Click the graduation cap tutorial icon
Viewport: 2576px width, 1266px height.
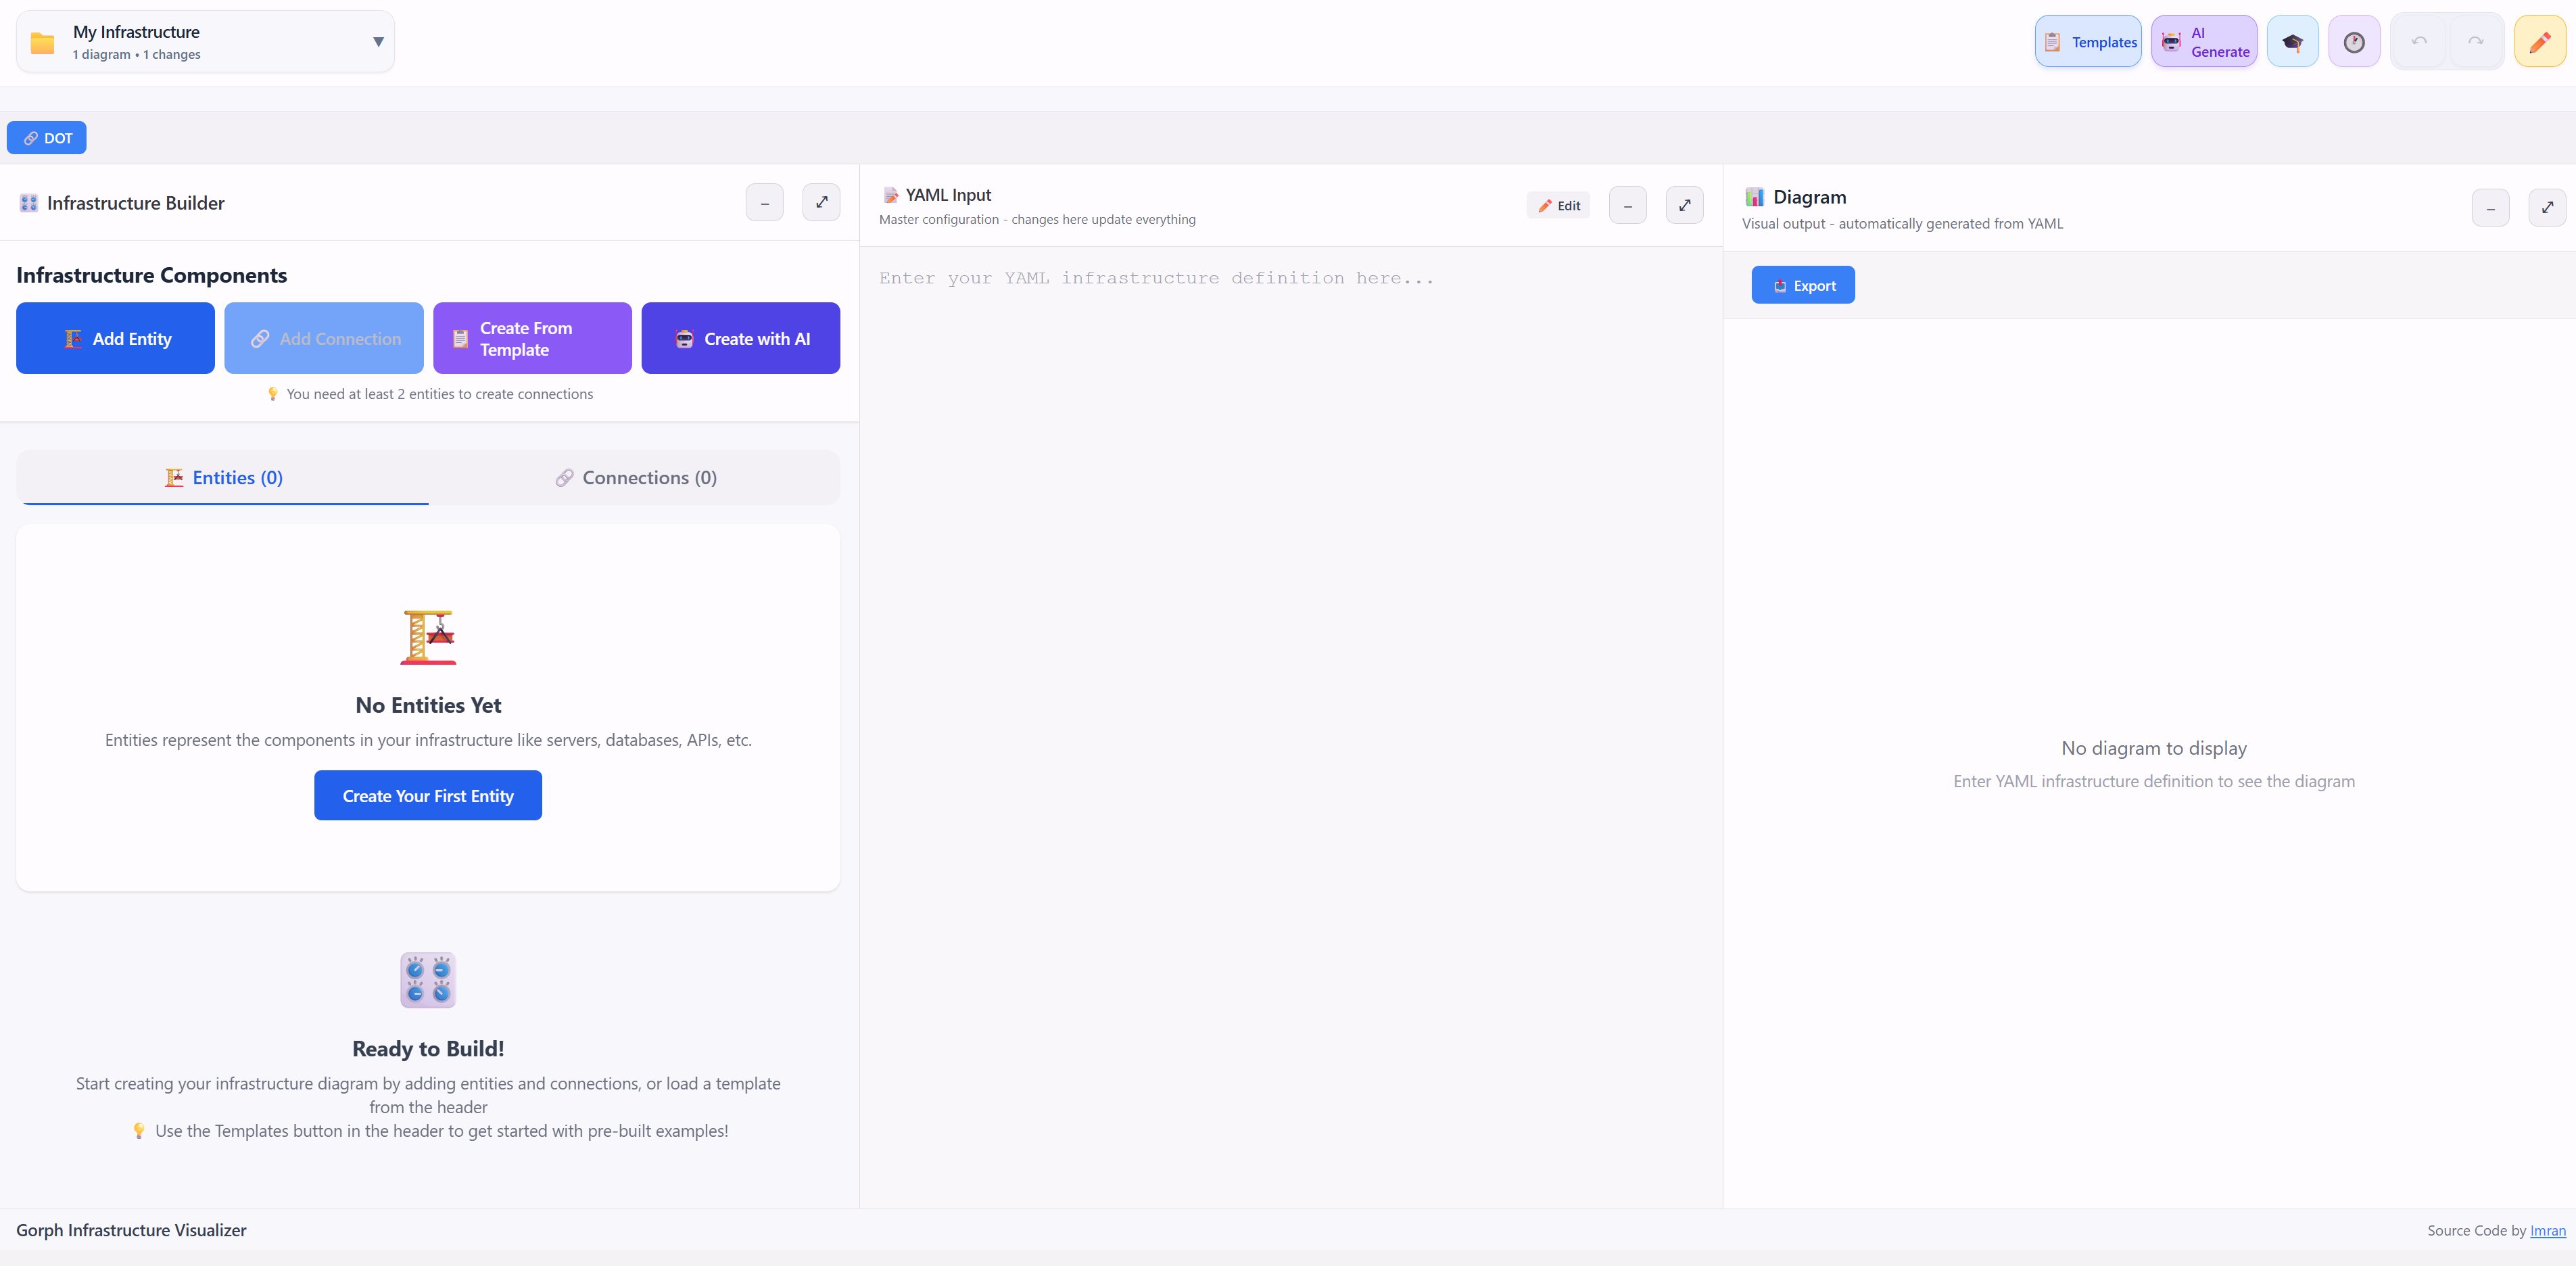click(2292, 42)
